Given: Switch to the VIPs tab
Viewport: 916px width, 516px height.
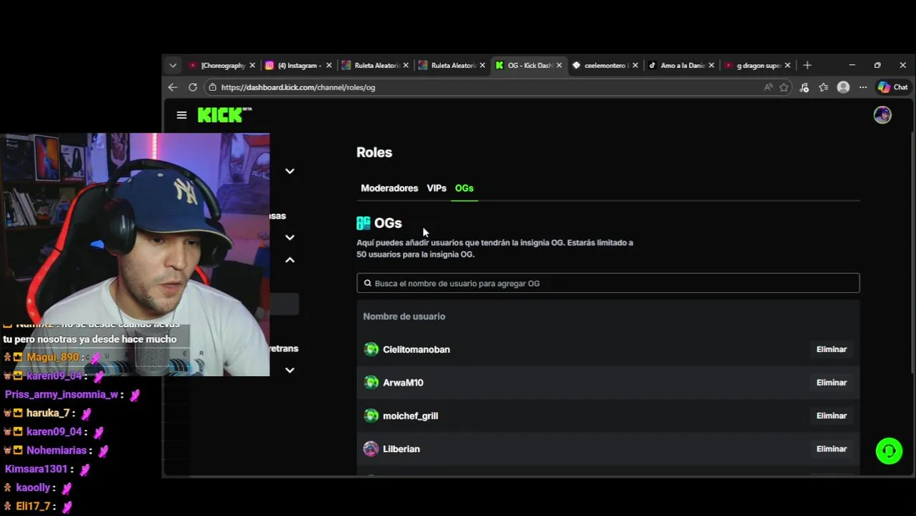Looking at the screenshot, I should click(436, 188).
